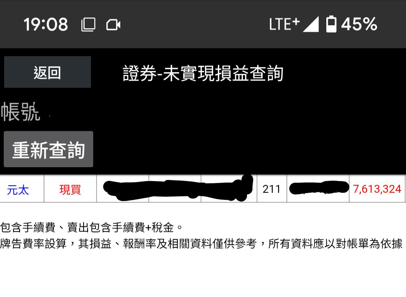
Task: Click the 證券-未實現損益查詢 page title
Action: [203, 73]
